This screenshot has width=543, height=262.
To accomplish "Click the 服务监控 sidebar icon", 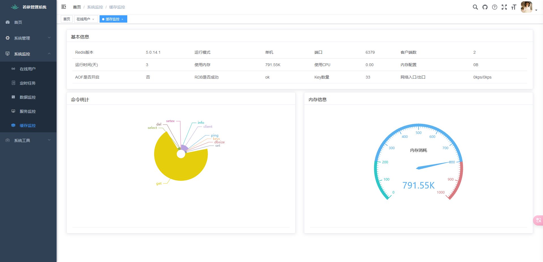I will (13, 111).
